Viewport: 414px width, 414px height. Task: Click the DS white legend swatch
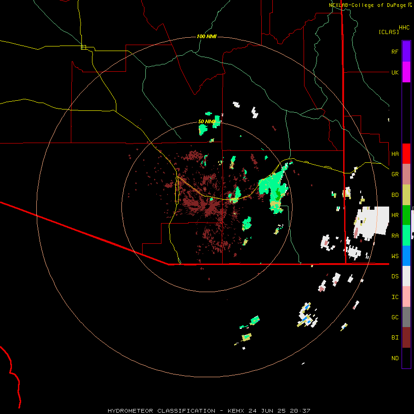click(406, 276)
